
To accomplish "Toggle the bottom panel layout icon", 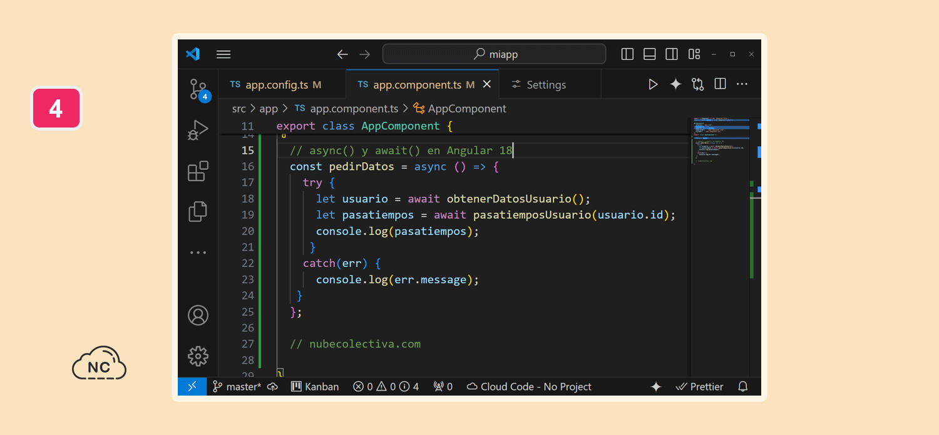I will (650, 54).
